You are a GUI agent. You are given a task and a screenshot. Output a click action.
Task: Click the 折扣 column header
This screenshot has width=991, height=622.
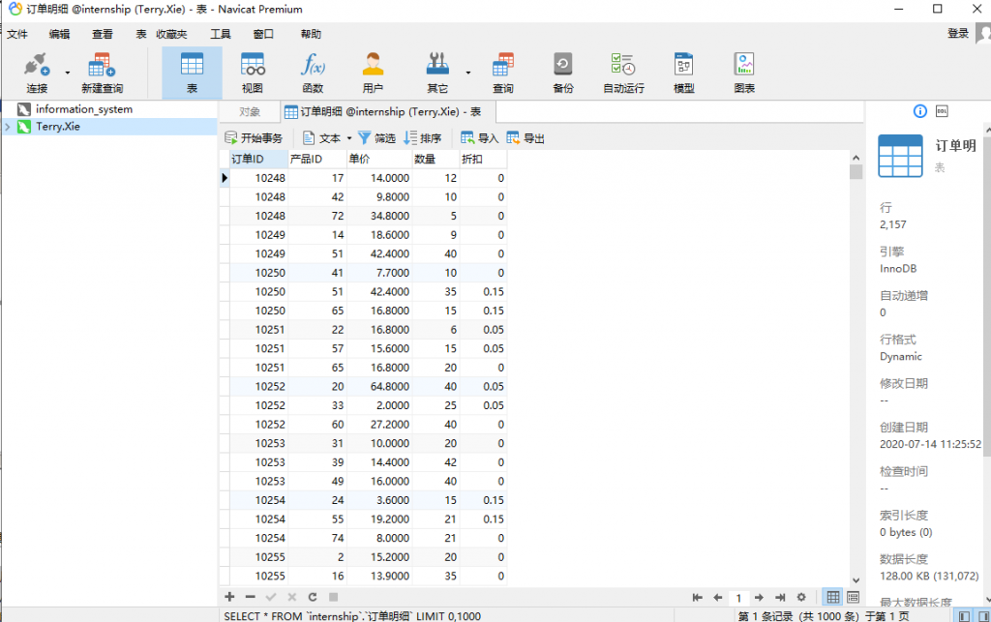click(483, 160)
